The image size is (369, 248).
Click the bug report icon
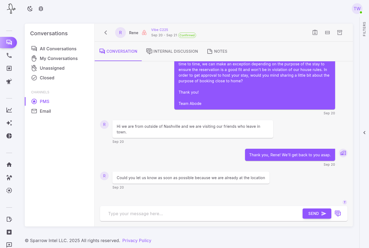tap(41, 9)
